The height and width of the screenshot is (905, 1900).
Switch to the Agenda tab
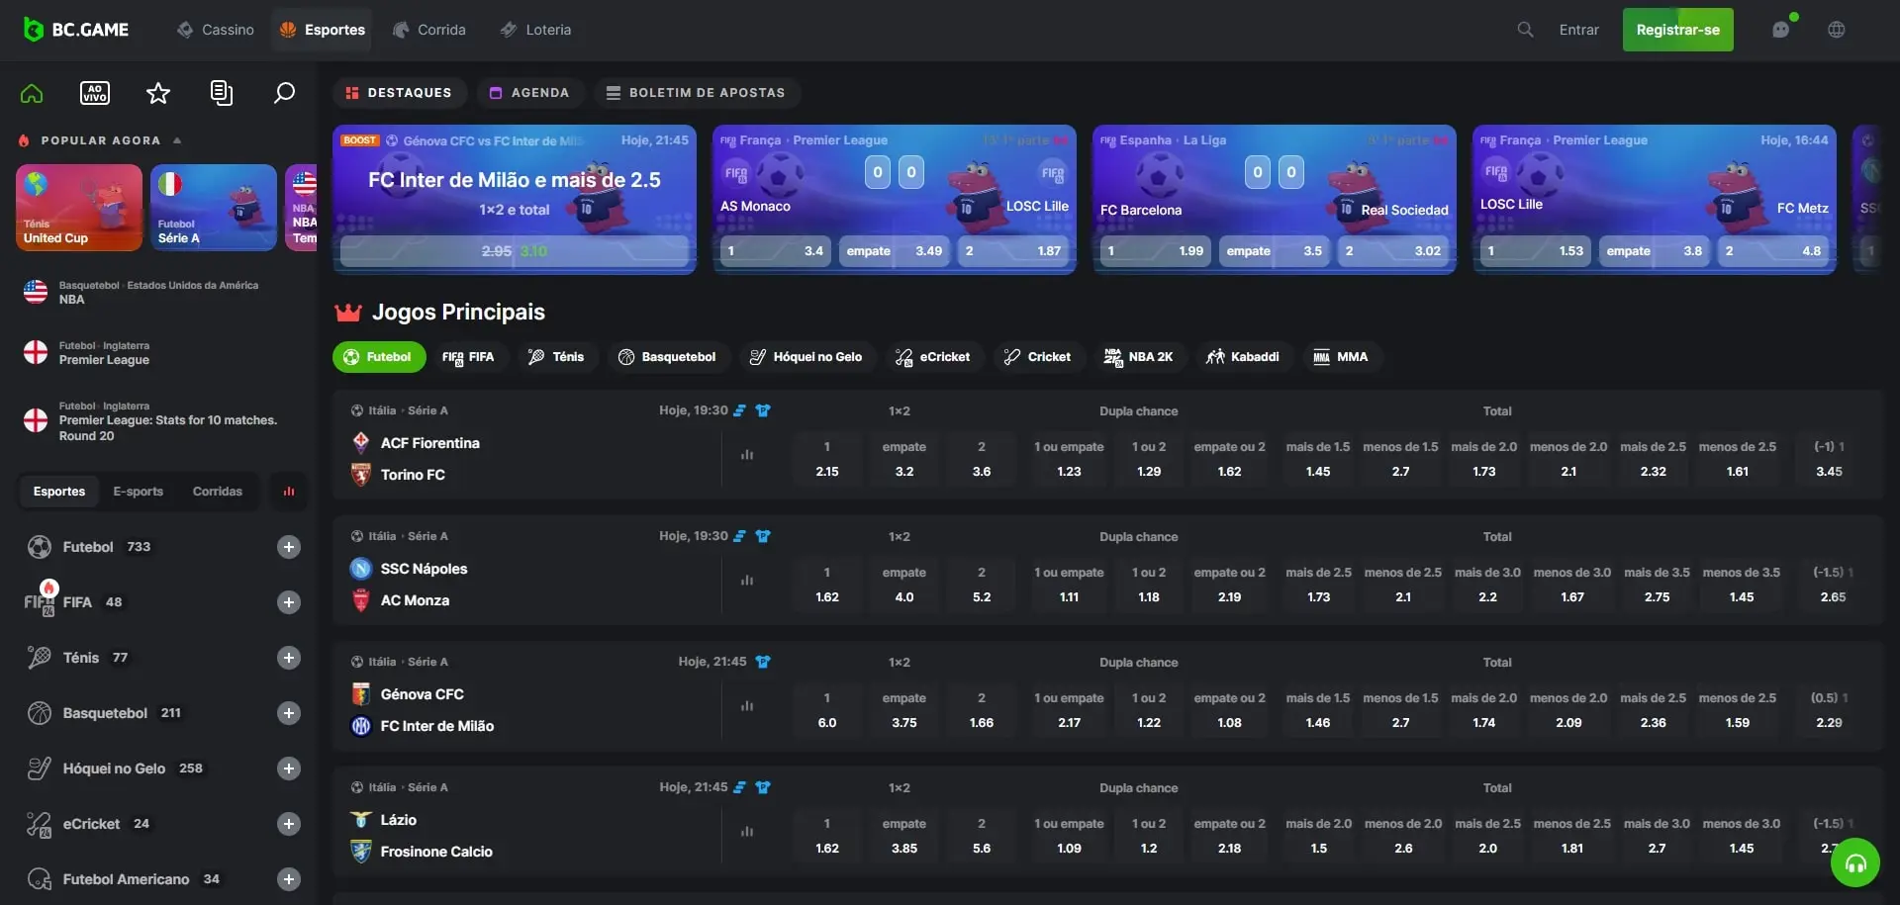click(x=529, y=93)
